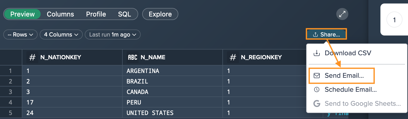Click the circled number 1 badge
This screenshot has width=408, height=119.
click(394, 20)
